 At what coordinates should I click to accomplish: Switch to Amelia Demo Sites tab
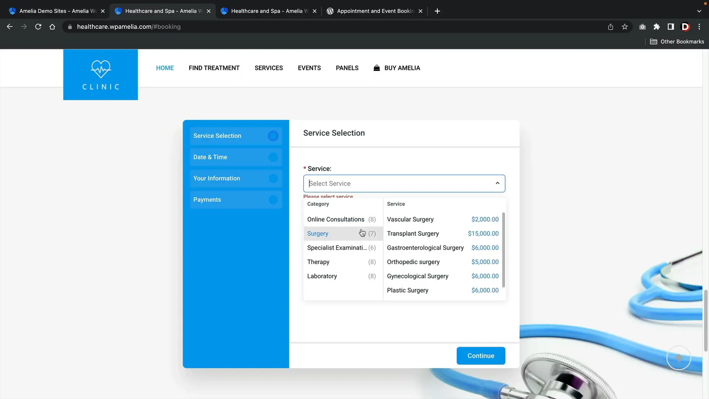57,11
